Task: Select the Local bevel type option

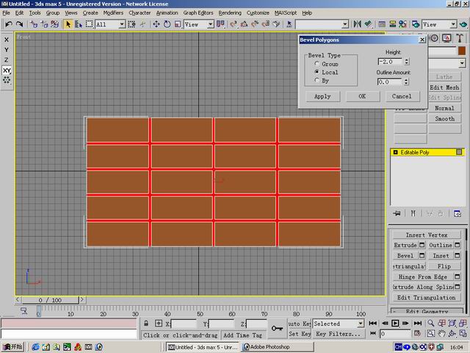Action: tap(317, 72)
